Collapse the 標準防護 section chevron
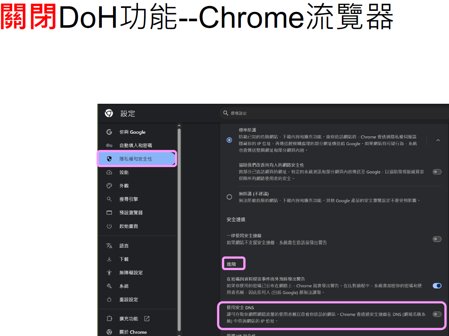Viewport: 449px width, 336px height. click(x=438, y=140)
